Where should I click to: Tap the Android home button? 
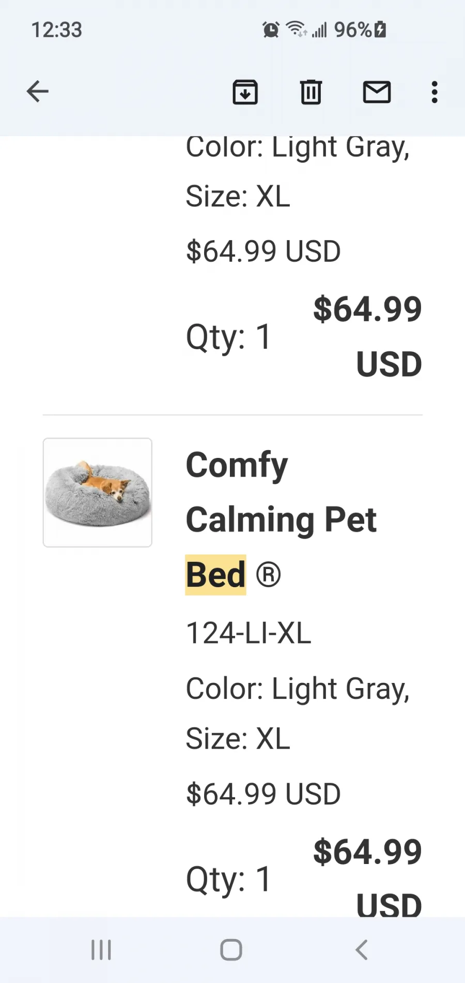point(231,950)
